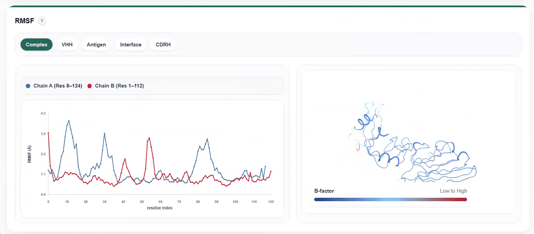Click the B-factor color gradient bar

[x=390, y=199]
